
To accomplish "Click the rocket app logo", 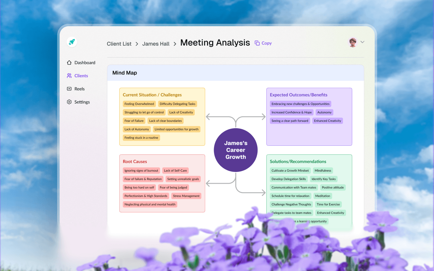I will [72, 42].
